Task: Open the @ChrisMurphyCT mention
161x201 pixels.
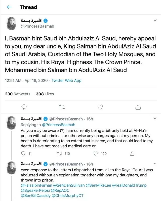Action: pos(68,196)
